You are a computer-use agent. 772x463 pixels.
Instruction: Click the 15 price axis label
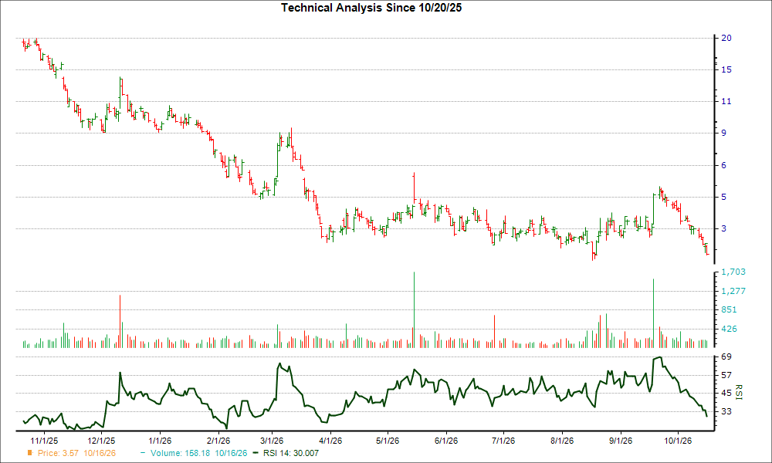point(726,70)
